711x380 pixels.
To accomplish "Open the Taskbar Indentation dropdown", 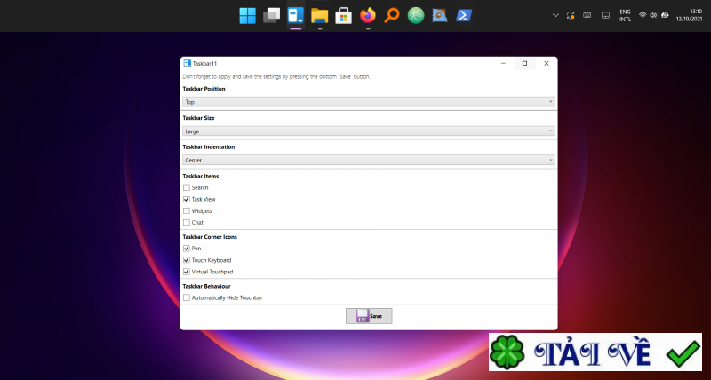I will [369, 160].
